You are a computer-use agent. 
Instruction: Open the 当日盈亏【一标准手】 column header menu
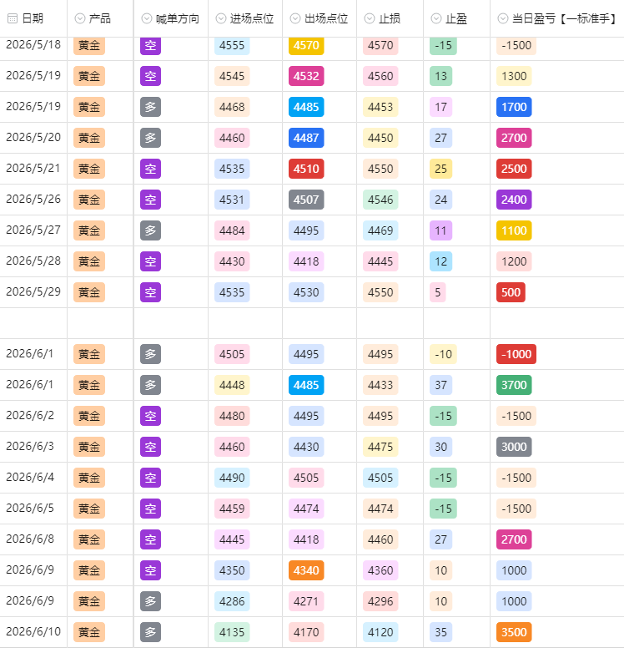(557, 18)
